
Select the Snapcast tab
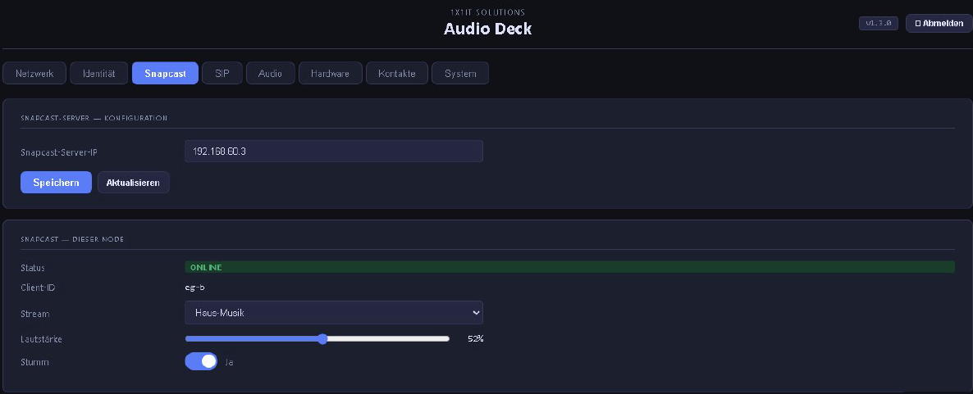pos(165,73)
